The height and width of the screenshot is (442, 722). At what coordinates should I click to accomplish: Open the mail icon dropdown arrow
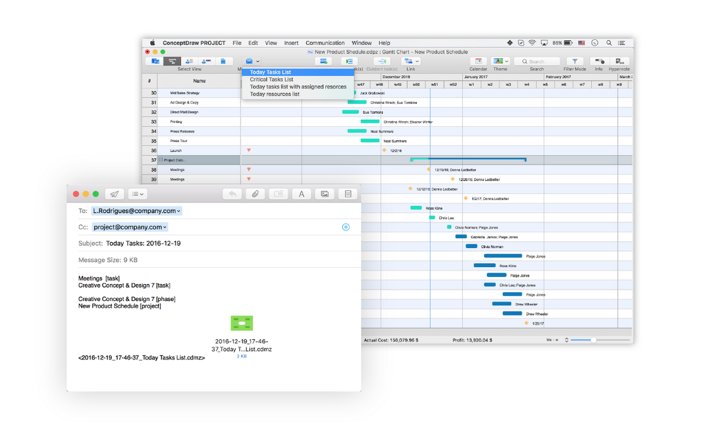click(x=258, y=61)
